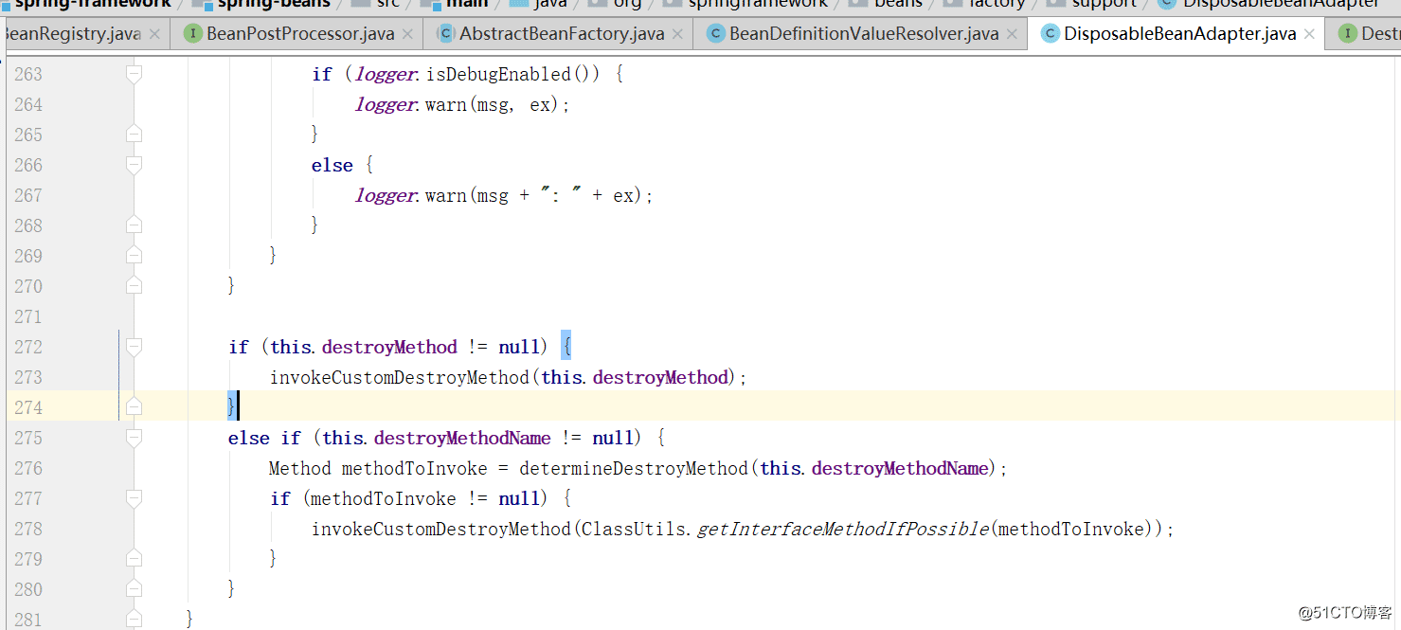Click invokeCustomDestroyMethod on line 278
The height and width of the screenshot is (630, 1401).
440,529
